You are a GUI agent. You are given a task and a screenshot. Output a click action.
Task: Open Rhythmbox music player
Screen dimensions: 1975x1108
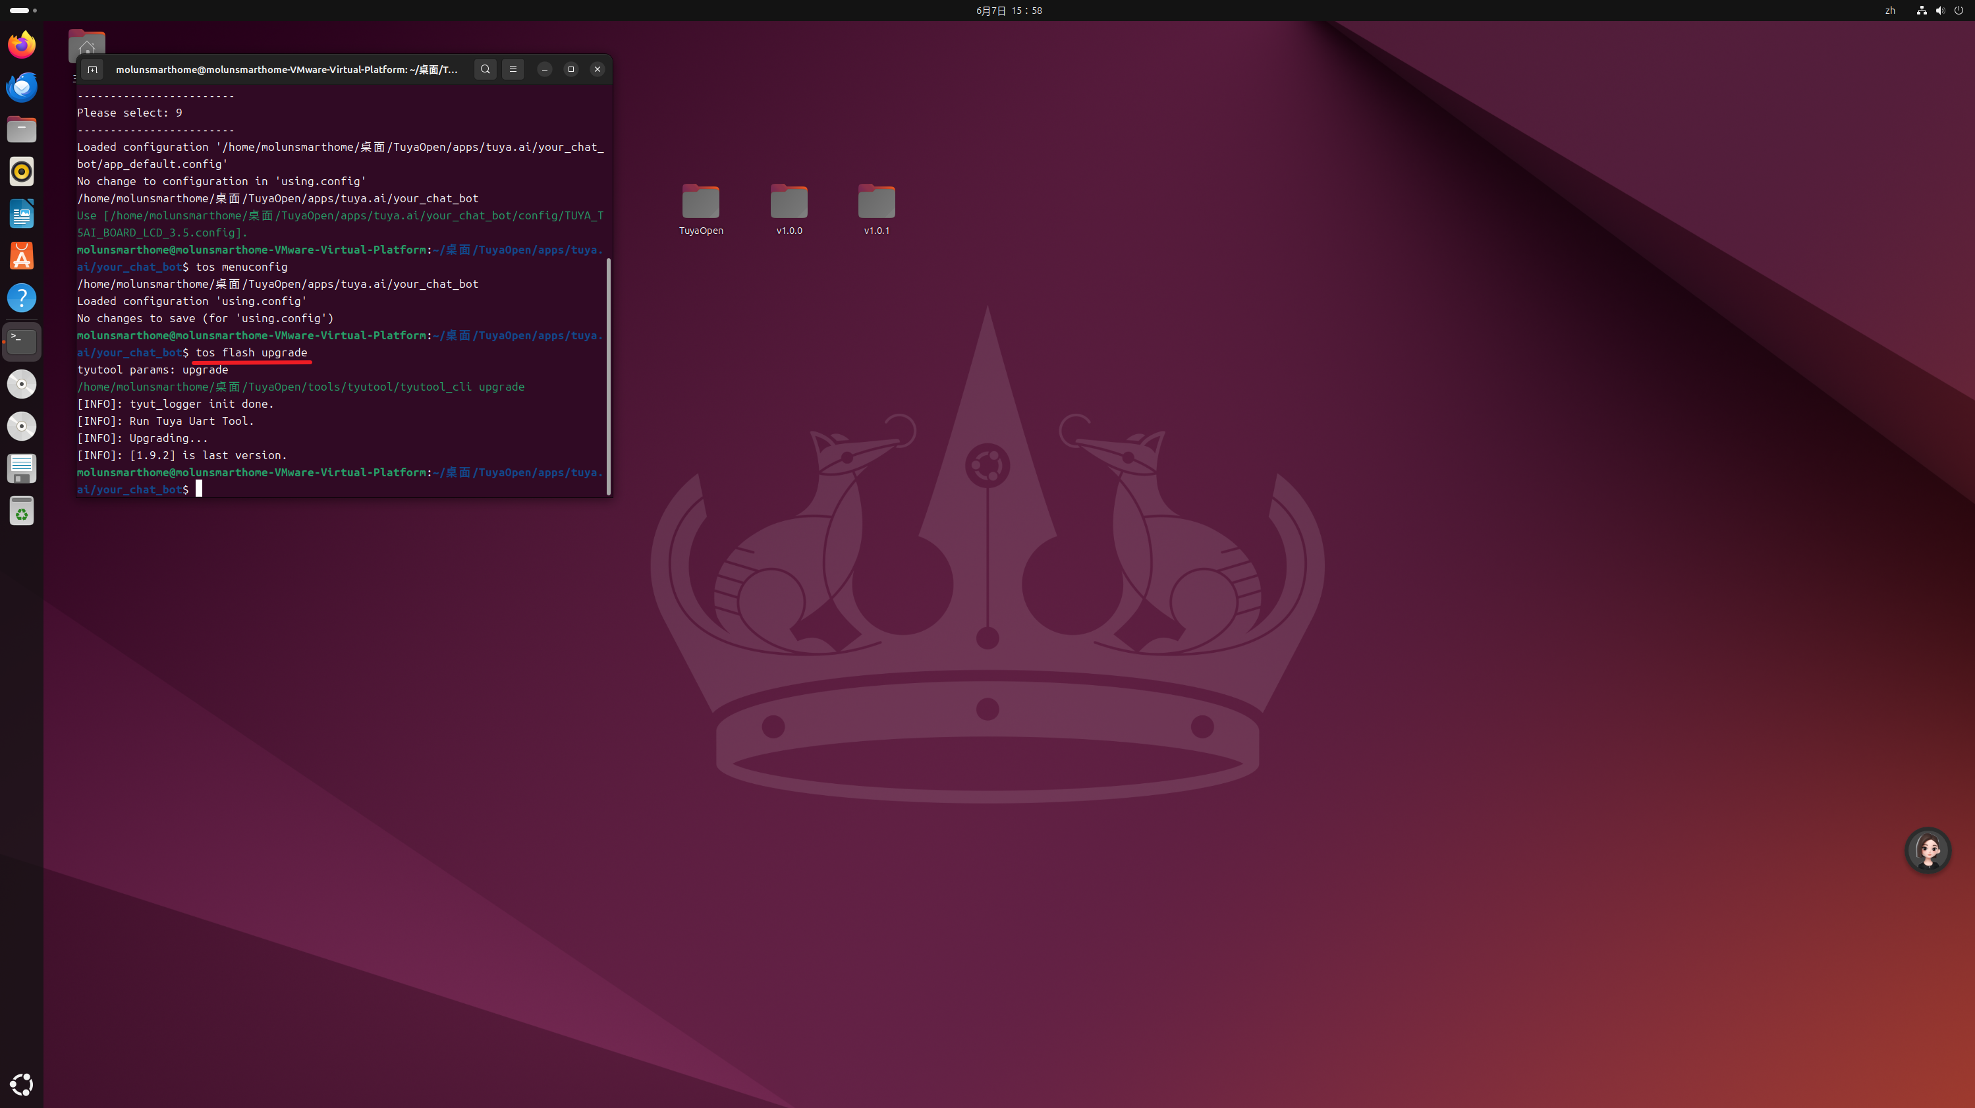point(22,172)
